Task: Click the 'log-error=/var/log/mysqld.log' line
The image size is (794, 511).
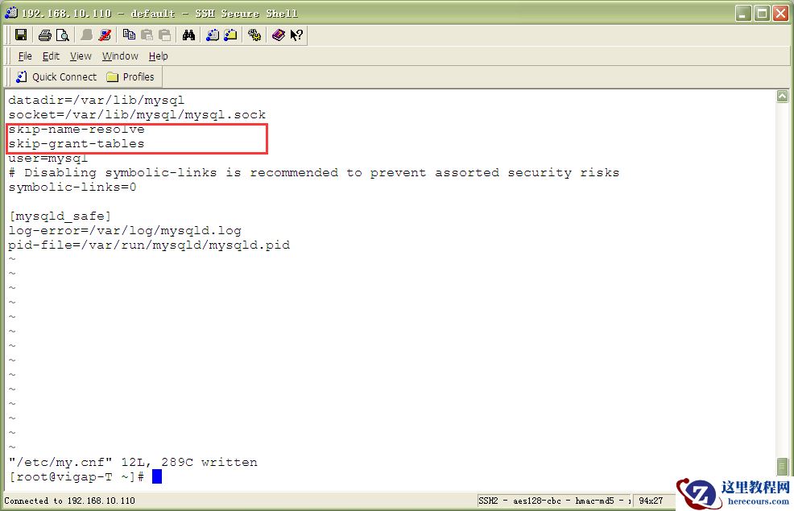Action: [125, 231]
